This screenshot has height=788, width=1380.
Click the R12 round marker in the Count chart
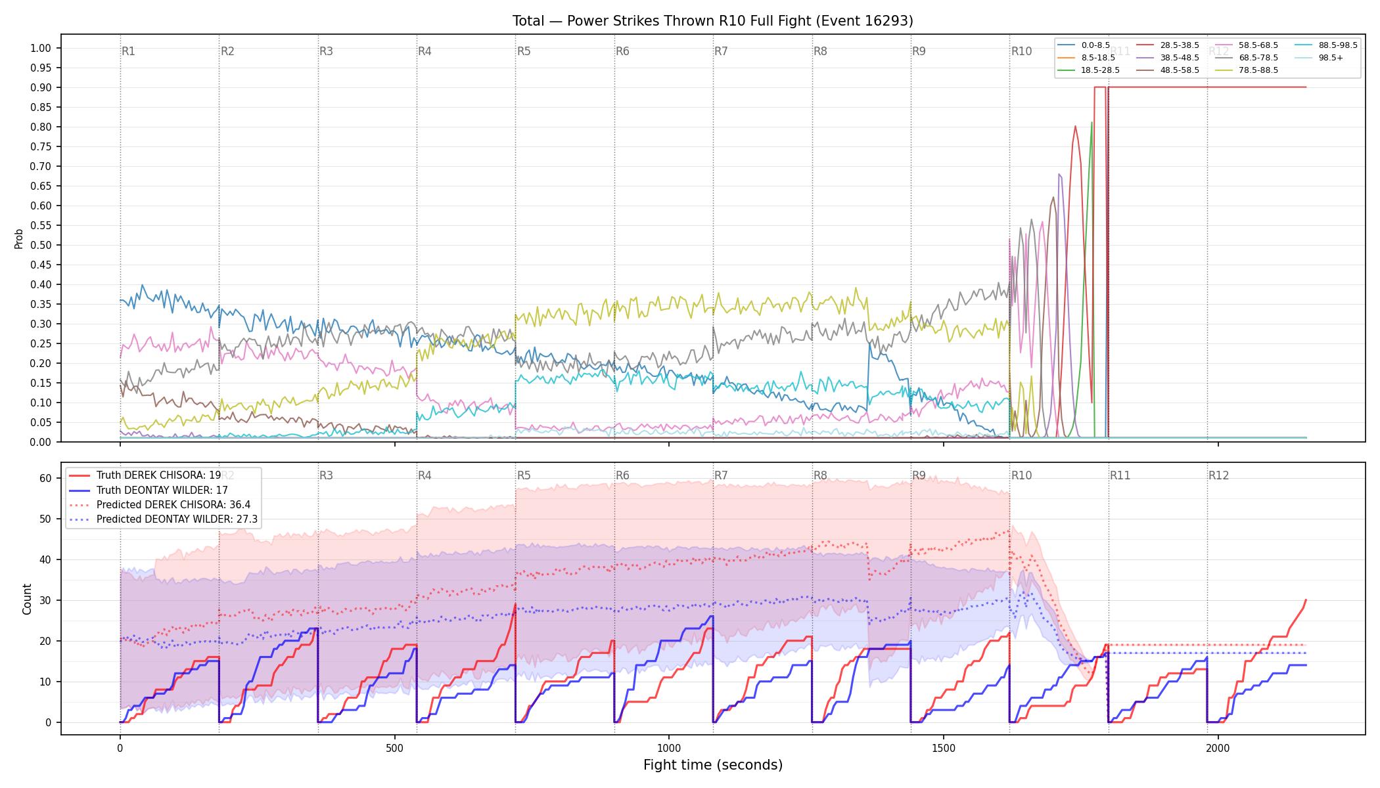[1219, 475]
